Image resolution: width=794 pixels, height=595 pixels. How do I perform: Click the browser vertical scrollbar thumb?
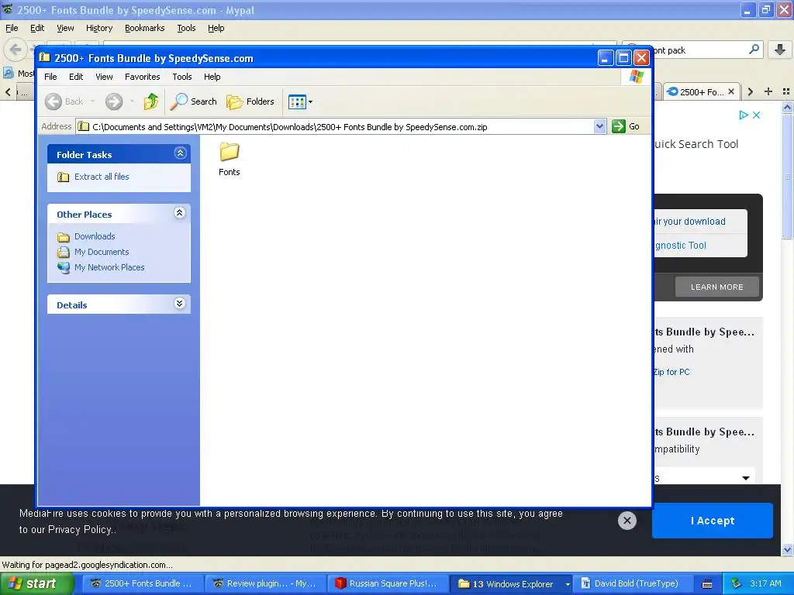[787, 176]
